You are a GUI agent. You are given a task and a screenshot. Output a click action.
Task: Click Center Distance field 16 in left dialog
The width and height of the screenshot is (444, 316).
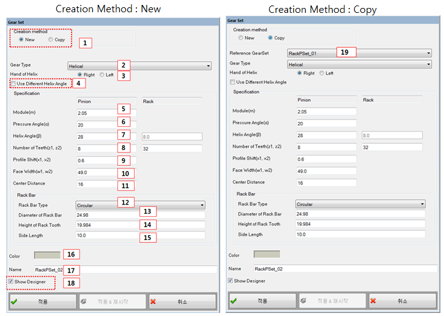[106, 184]
